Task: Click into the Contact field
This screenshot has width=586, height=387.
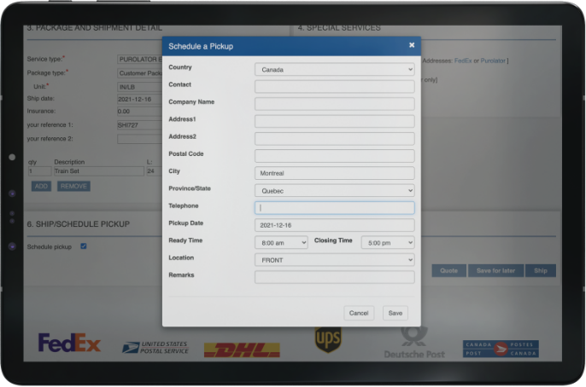Action: [334, 86]
